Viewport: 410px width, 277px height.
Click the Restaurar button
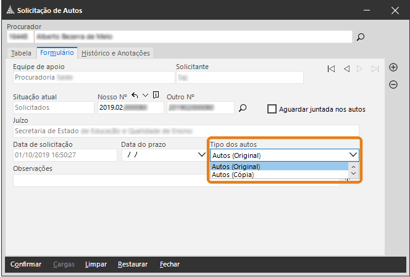[x=133, y=264]
